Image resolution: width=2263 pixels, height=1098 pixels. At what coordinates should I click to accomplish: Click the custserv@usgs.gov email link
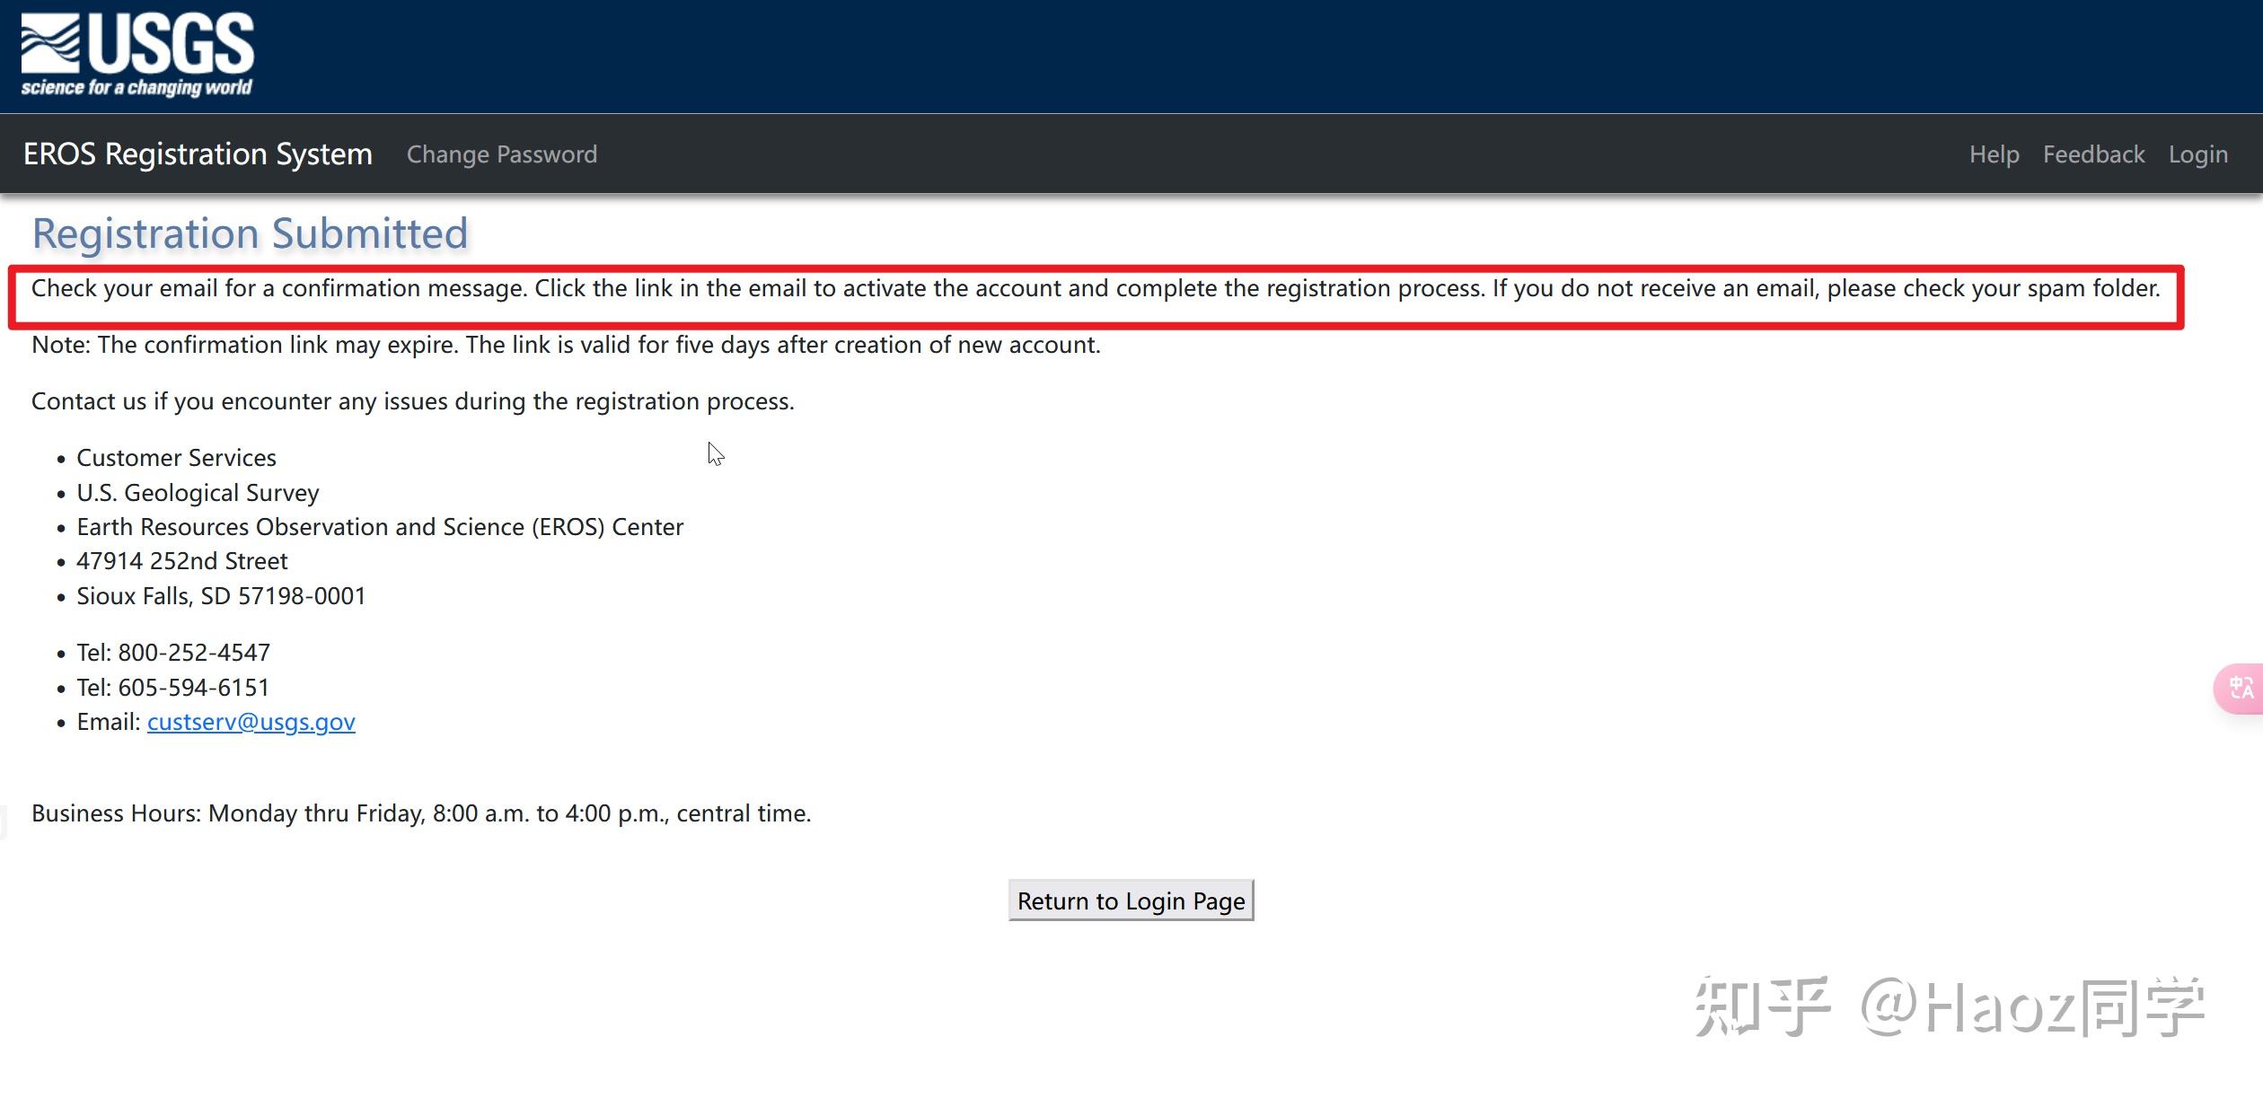point(251,722)
